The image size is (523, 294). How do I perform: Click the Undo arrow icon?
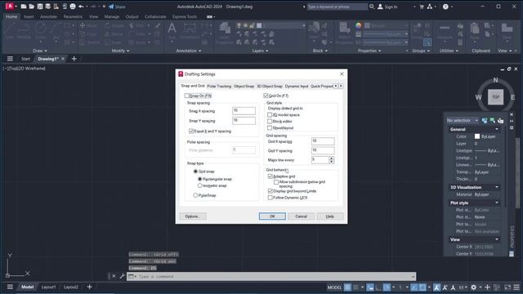[81, 7]
